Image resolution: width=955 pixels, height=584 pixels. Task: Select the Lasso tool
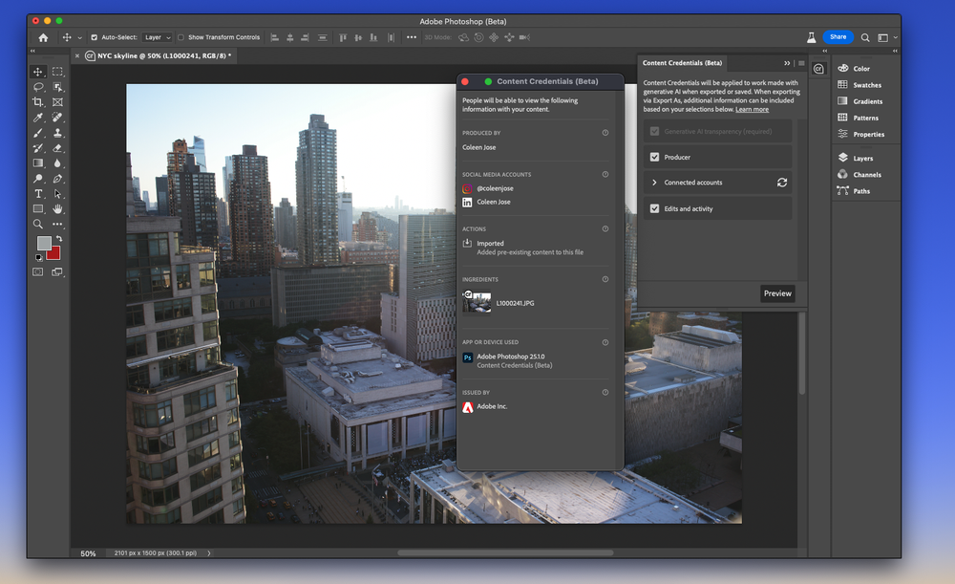click(38, 87)
